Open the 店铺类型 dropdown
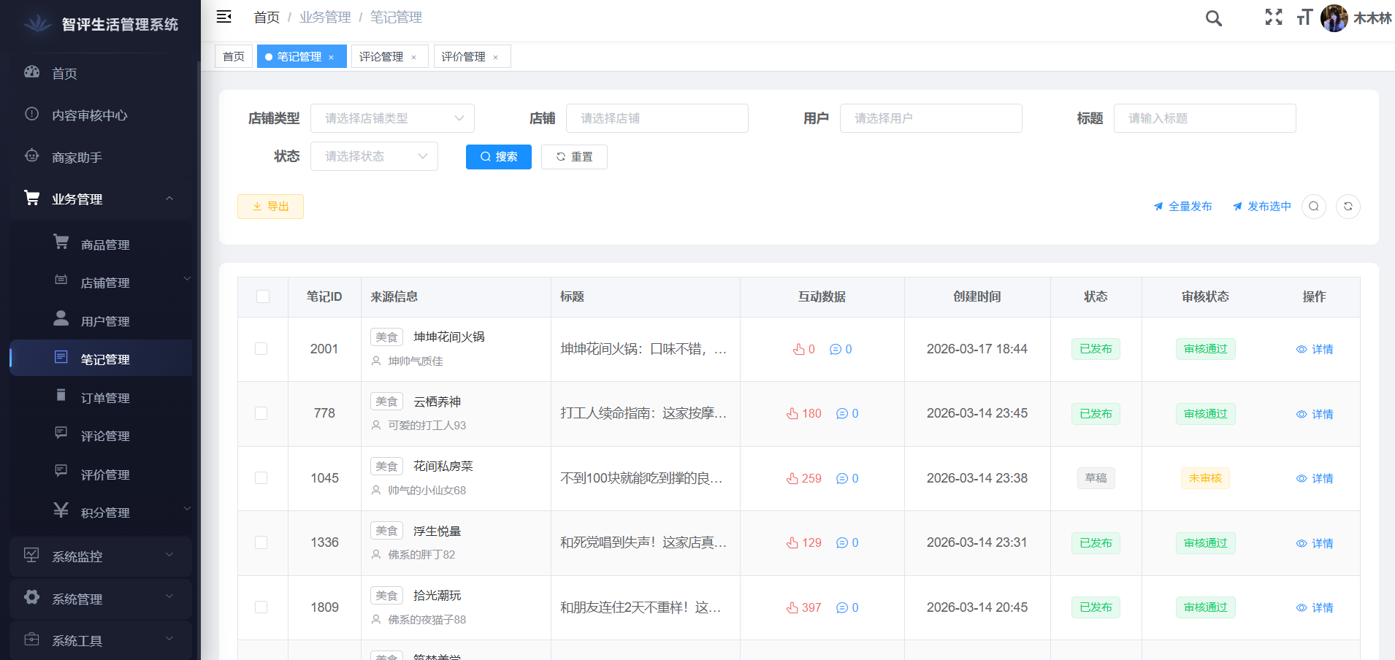Image resolution: width=1395 pixels, height=660 pixels. click(392, 118)
